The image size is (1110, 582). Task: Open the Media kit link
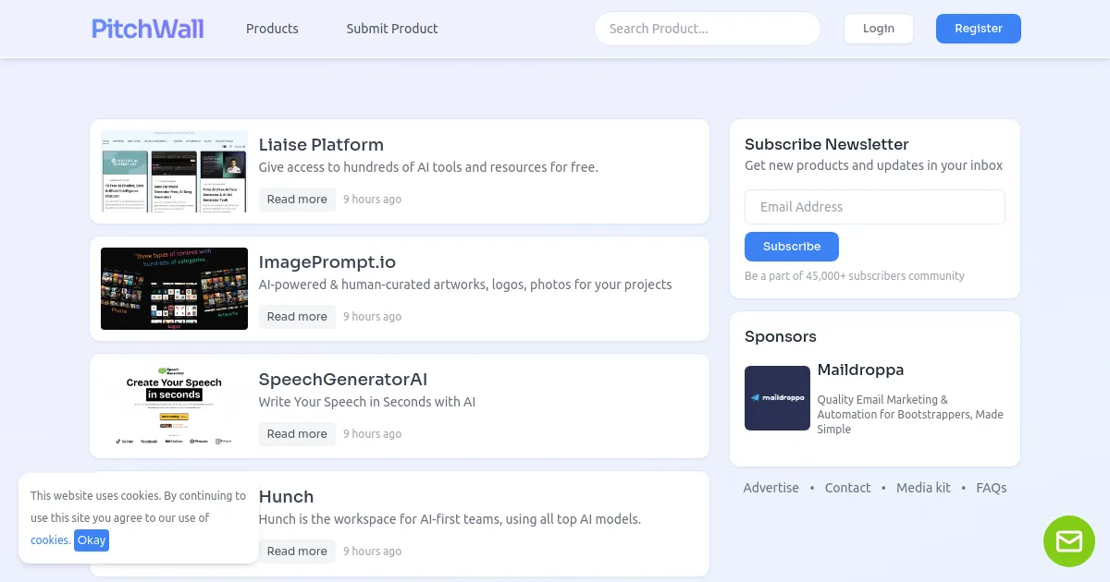click(x=923, y=488)
